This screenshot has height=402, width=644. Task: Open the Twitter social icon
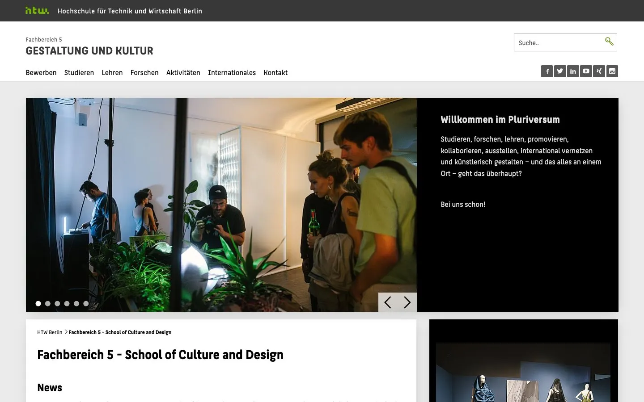[560, 71]
